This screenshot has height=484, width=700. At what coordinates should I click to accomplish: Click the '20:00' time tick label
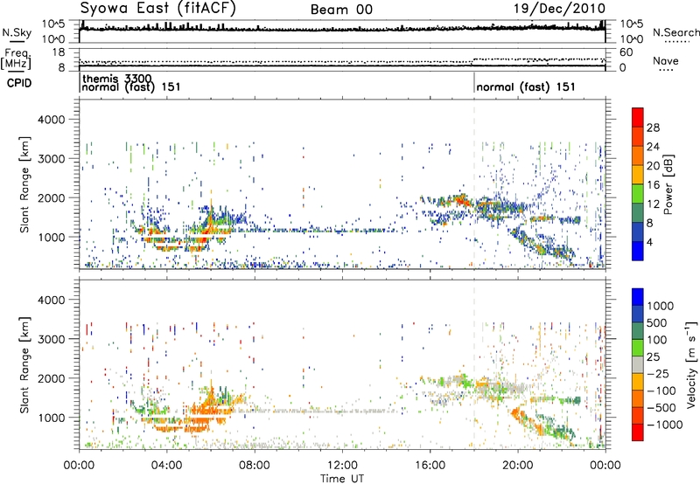(x=517, y=466)
